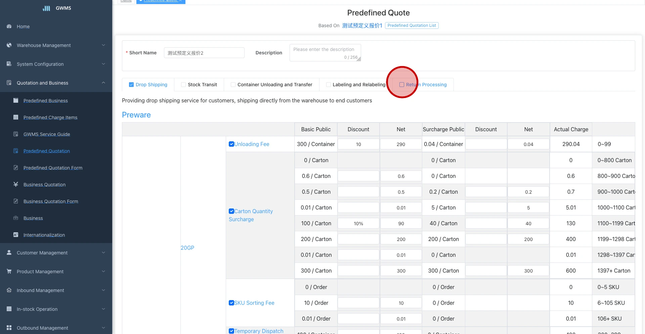
Task: Uncheck Carton Quantity Surcharge checkbox
Action: click(231, 211)
